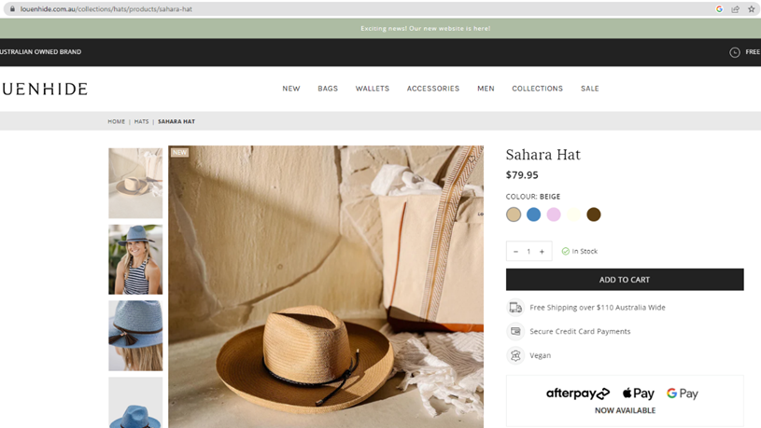
Task: Click the Google icon in the address bar
Action: pyautogui.click(x=719, y=8)
